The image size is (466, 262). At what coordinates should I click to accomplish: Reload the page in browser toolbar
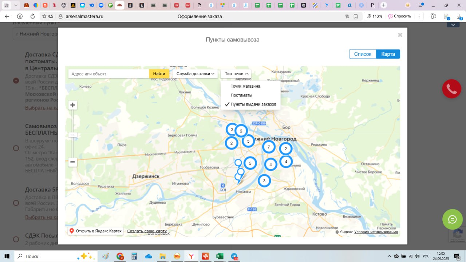point(32,16)
